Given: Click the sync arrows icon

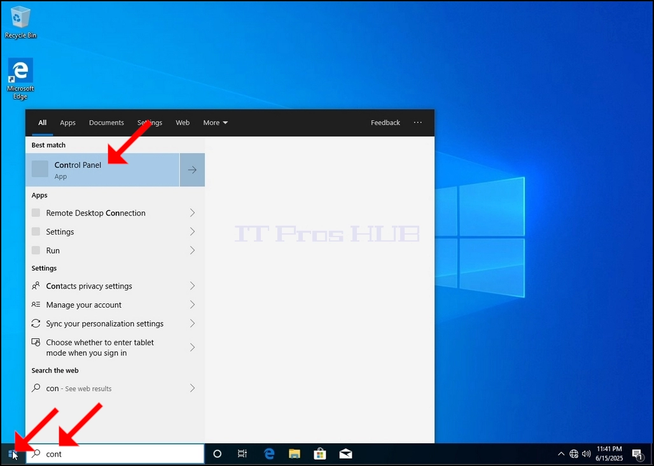Looking at the screenshot, I should (x=36, y=324).
